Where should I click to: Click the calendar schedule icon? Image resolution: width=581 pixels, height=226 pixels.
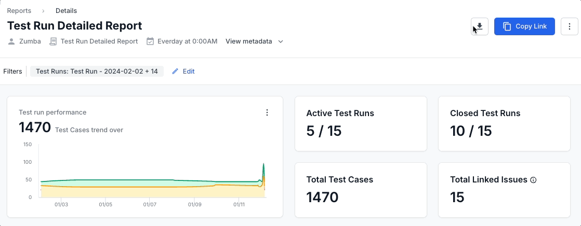(x=150, y=41)
